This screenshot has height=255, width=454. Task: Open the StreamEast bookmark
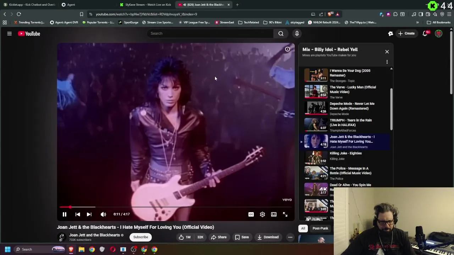pos(225,22)
